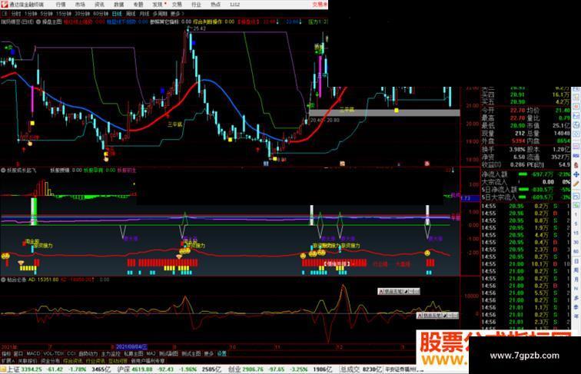Open the 数据 menu
This screenshot has width=581, height=374.
118,5
